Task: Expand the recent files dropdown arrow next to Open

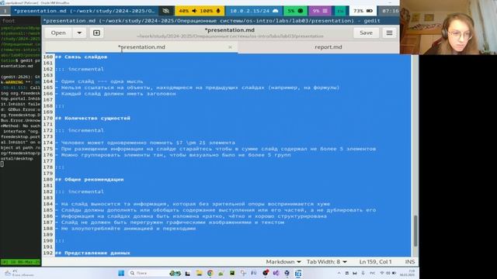Action: 79,33
